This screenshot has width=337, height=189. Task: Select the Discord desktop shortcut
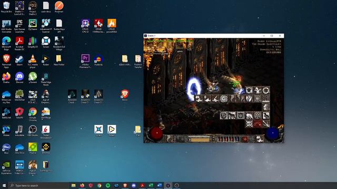pyautogui.click(x=19, y=78)
